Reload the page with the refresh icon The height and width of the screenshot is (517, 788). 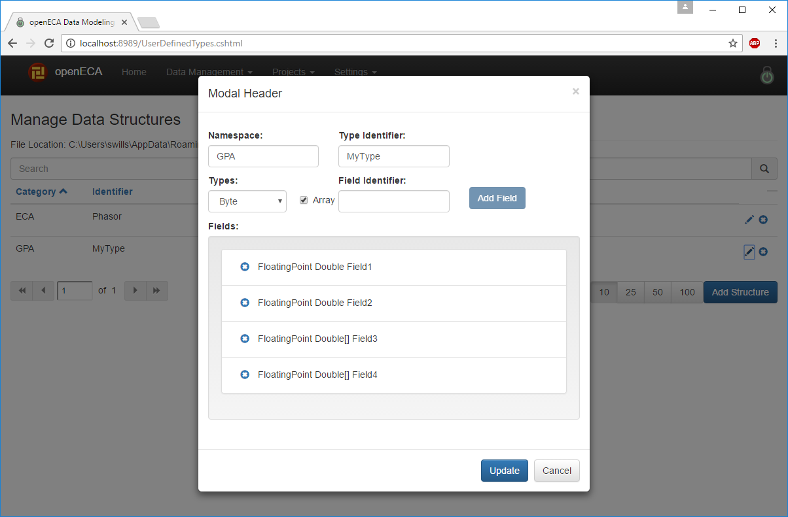point(48,43)
